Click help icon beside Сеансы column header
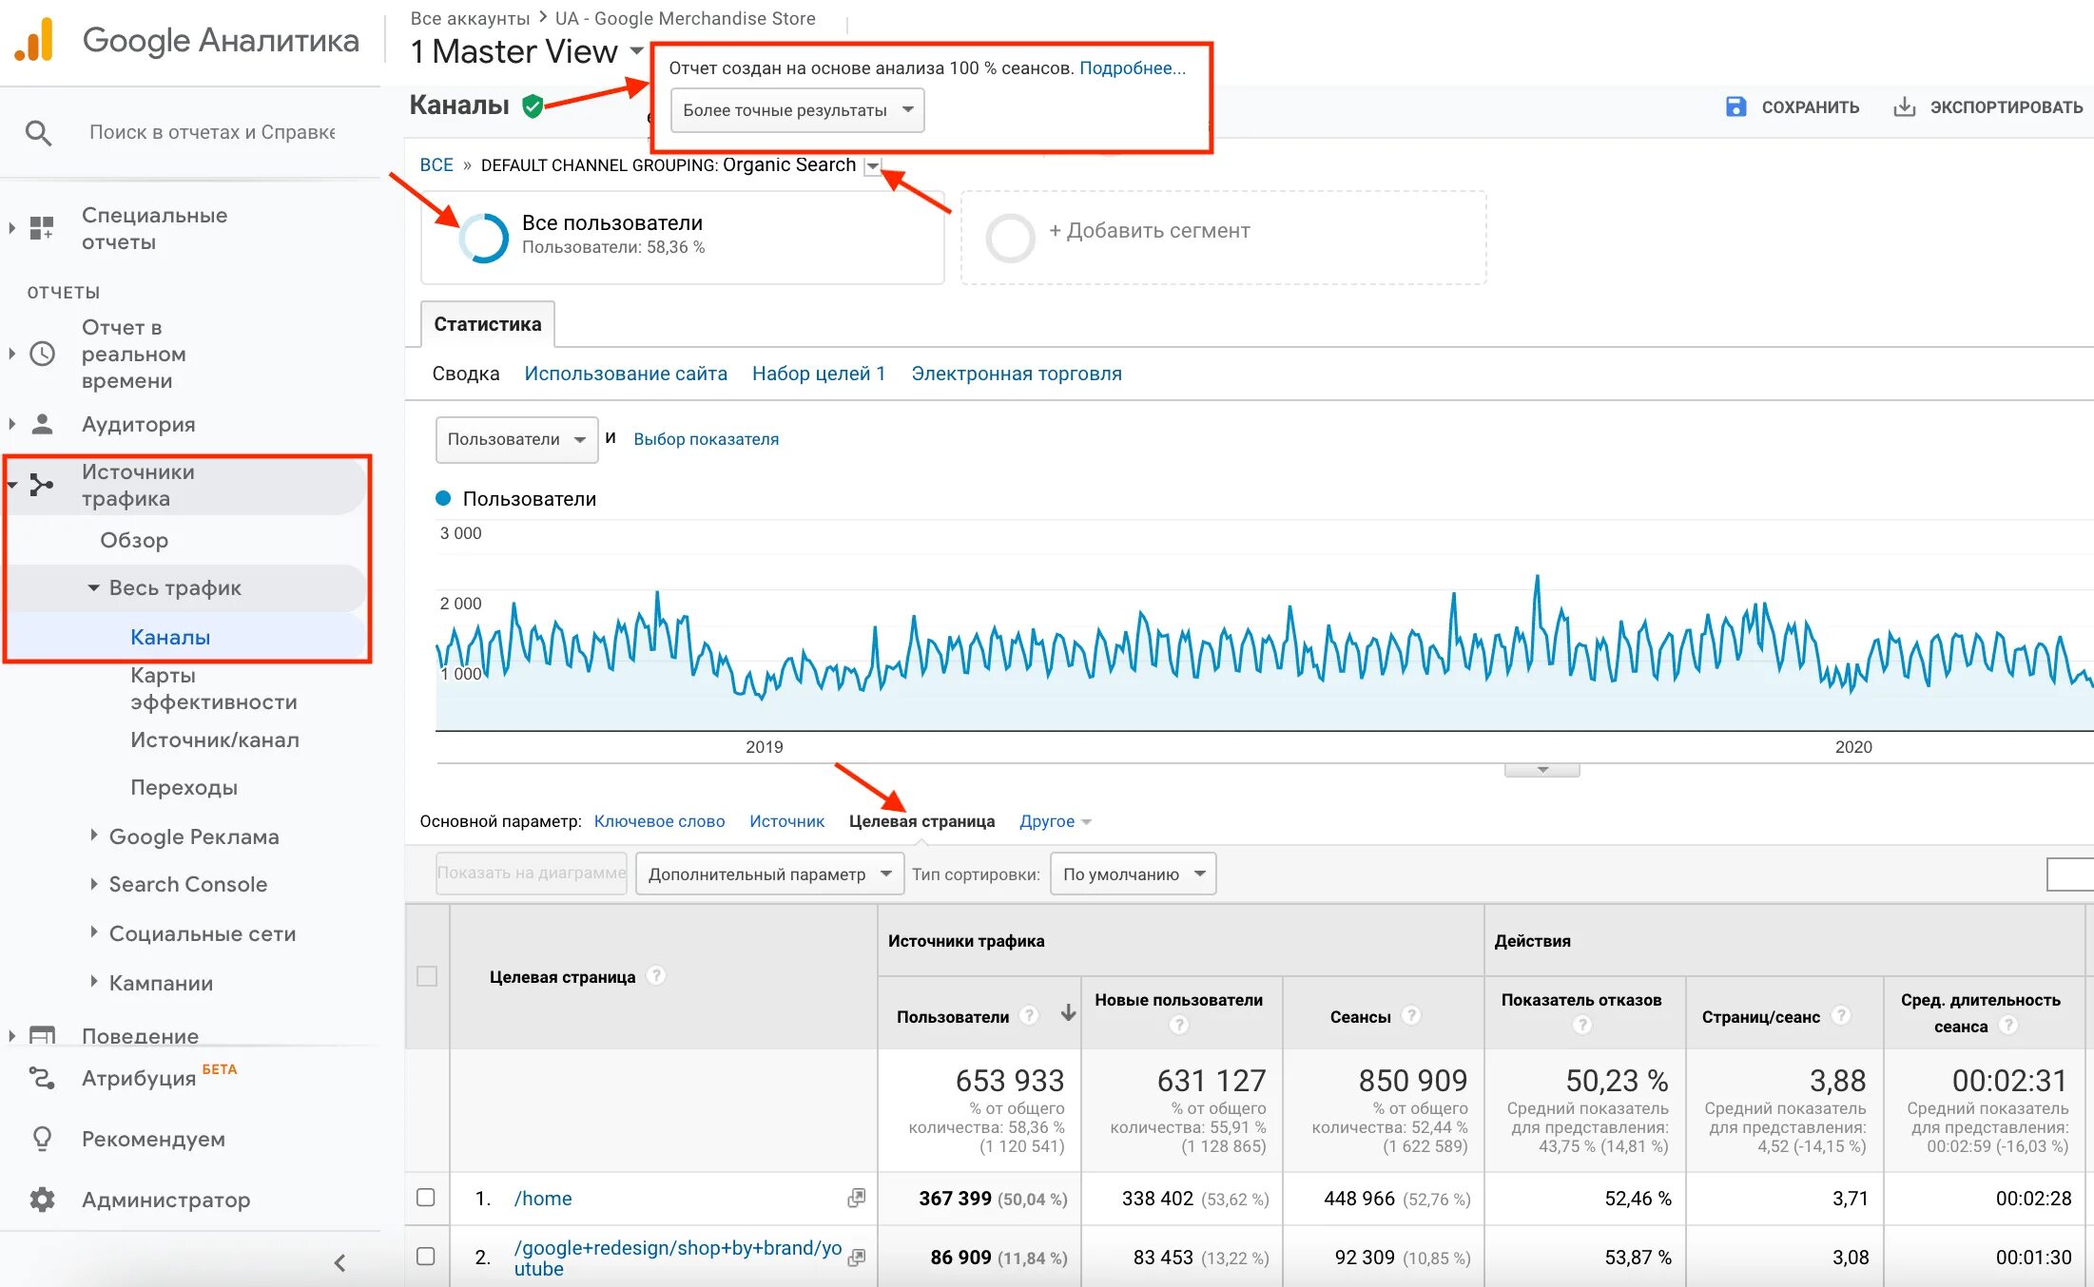Viewport: 2094px width, 1287px height. click(x=1412, y=1015)
